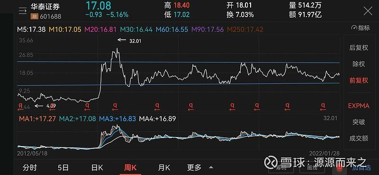Switch to the 5日 tab
The width and height of the screenshot is (379, 175).
pos(63,167)
